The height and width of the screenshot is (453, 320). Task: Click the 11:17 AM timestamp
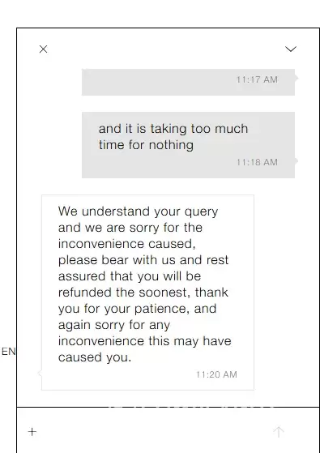257,79
